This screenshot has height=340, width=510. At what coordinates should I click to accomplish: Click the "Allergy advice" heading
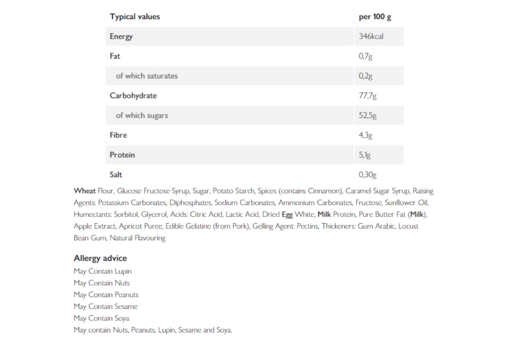pyautogui.click(x=100, y=258)
